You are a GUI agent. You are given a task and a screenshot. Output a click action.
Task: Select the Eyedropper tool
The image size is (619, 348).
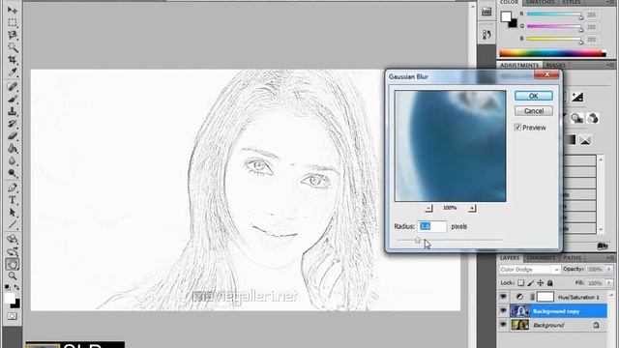coord(13,72)
